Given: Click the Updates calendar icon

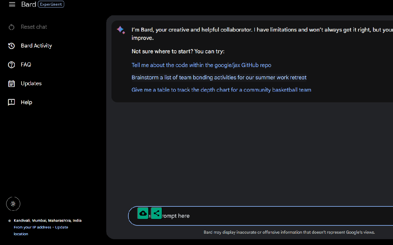Looking at the screenshot, I should [11, 84].
